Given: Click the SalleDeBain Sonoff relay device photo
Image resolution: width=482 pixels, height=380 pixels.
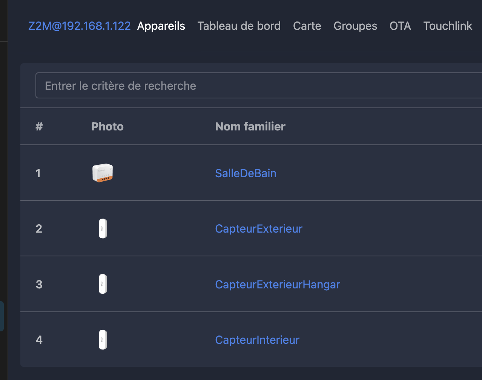Looking at the screenshot, I should pyautogui.click(x=103, y=173).
